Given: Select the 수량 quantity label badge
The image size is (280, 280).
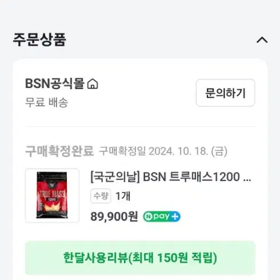Looking at the screenshot, I should (x=101, y=196).
